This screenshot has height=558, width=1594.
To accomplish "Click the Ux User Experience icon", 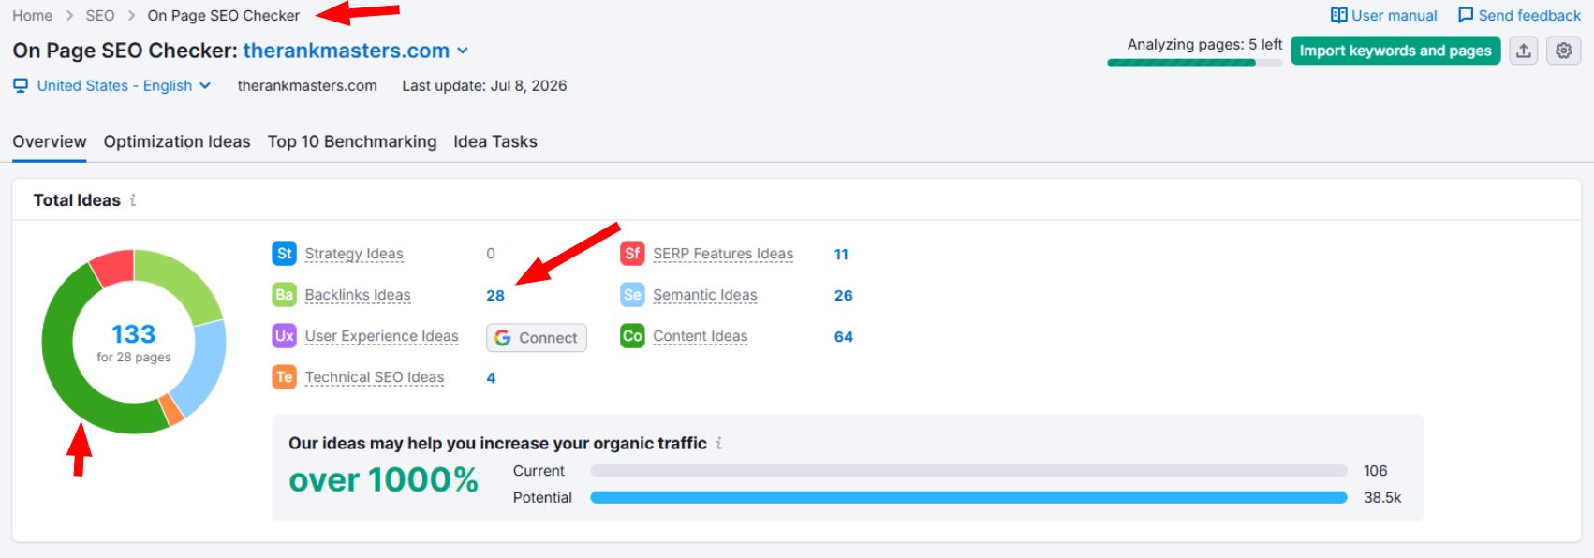I will pyautogui.click(x=284, y=335).
